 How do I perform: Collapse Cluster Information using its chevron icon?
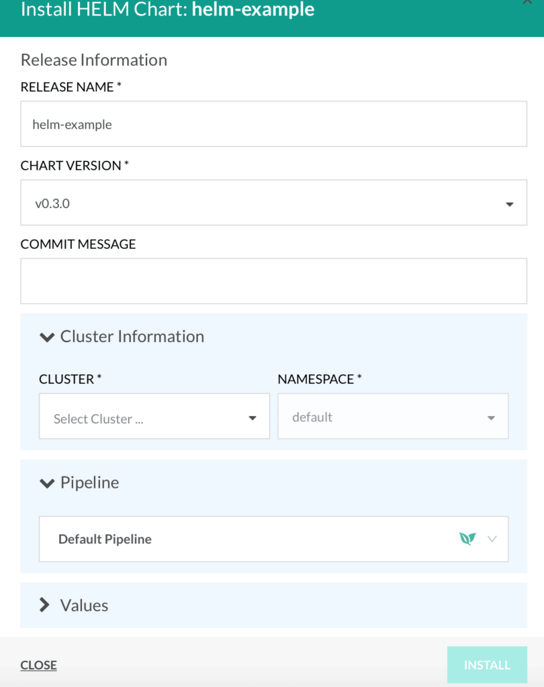point(47,337)
